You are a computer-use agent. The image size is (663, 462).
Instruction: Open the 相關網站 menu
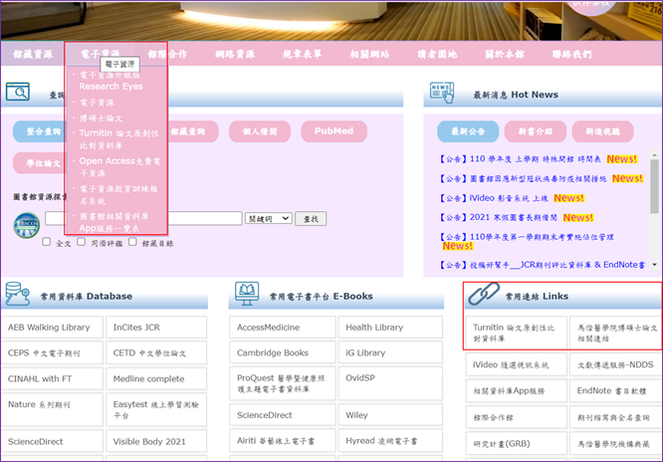[369, 54]
